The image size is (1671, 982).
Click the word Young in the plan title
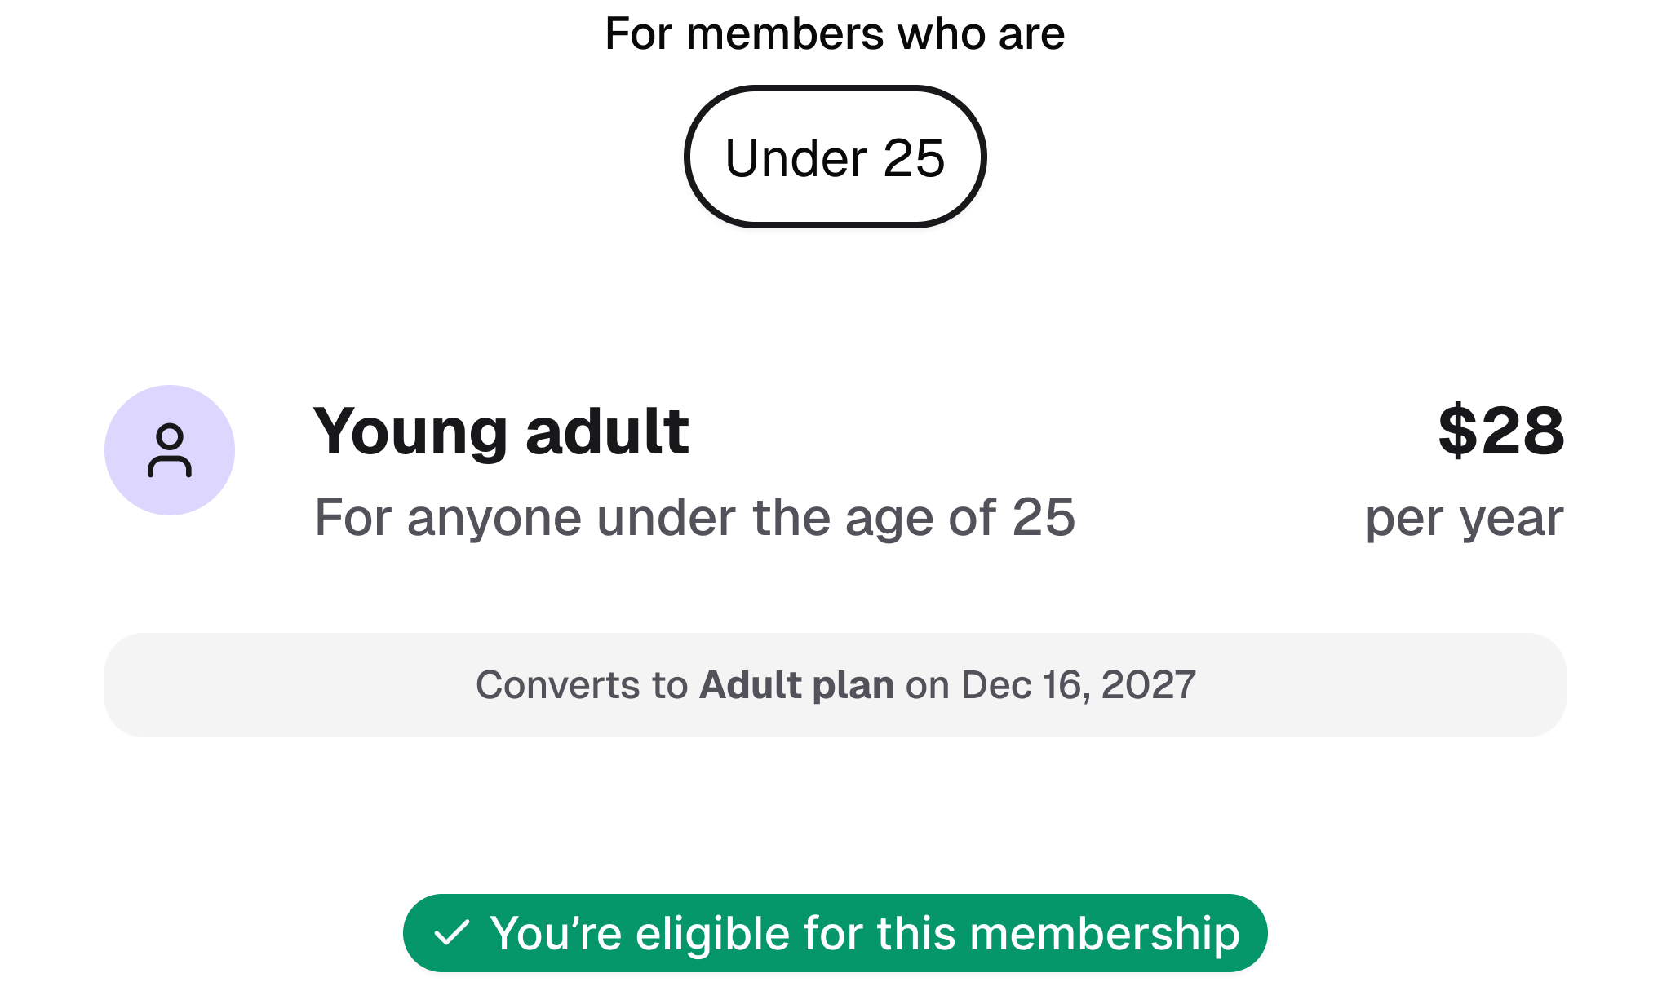coord(410,432)
